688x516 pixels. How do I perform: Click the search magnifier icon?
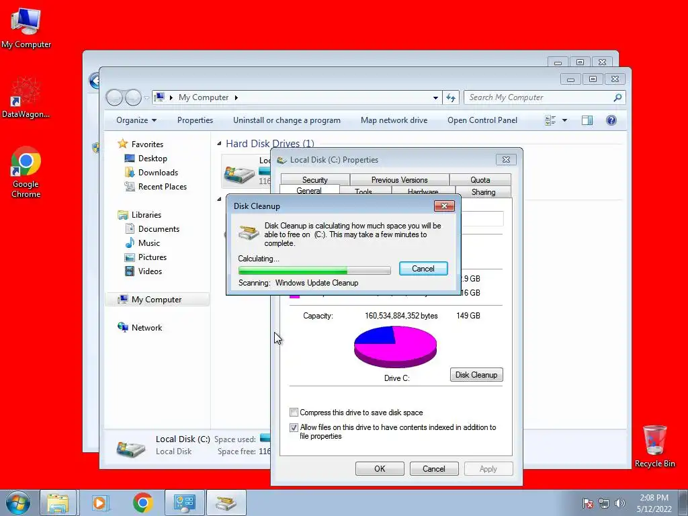pyautogui.click(x=617, y=97)
